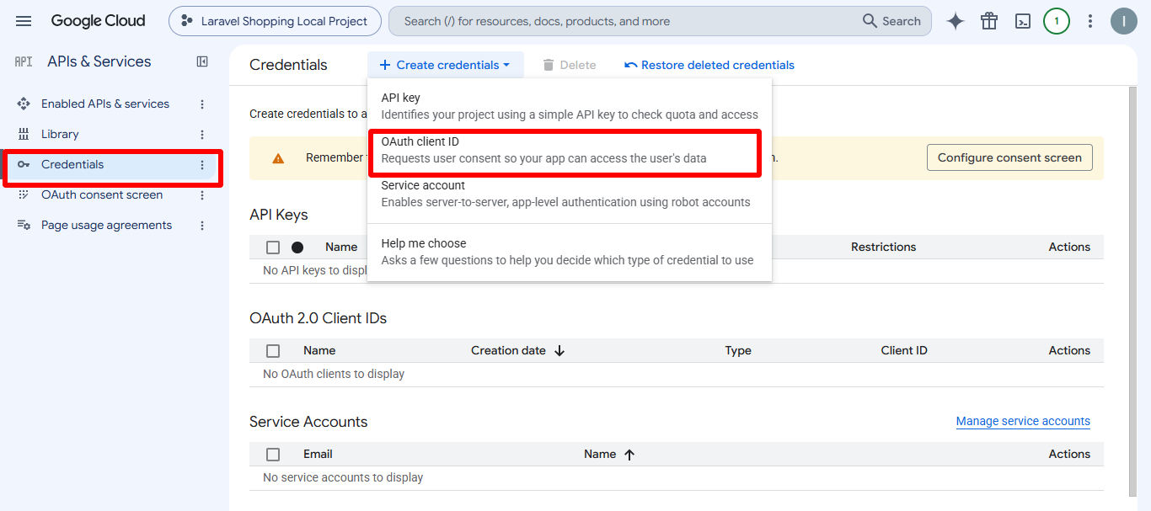Click the Library sidebar icon
Viewport: 1151px width, 511px height.
[24, 134]
